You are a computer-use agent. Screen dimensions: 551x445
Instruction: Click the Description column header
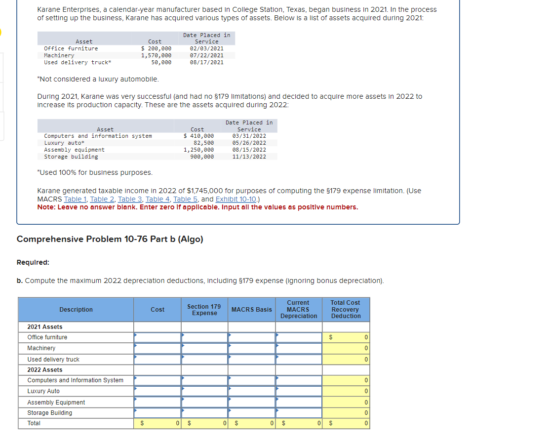[x=76, y=309]
